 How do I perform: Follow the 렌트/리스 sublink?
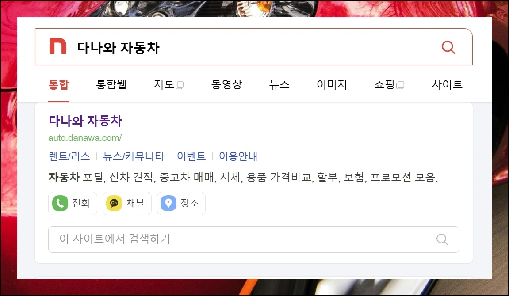pos(69,156)
